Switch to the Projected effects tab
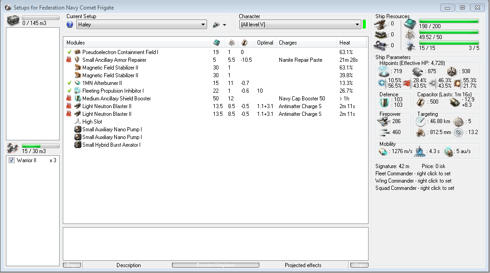 [x=303, y=265]
